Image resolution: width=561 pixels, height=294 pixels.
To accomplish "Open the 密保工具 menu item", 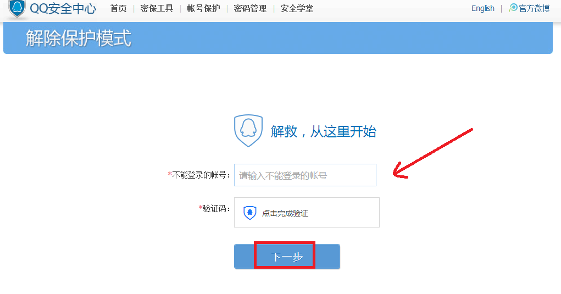I will tap(157, 9).
